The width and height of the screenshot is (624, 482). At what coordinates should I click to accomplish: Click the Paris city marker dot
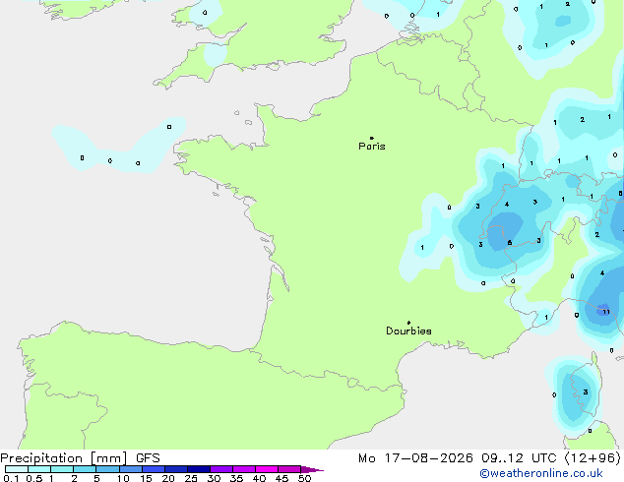pyautogui.click(x=372, y=138)
